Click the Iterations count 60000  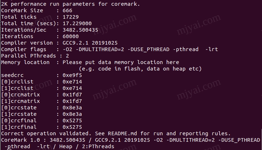click(71, 36)
